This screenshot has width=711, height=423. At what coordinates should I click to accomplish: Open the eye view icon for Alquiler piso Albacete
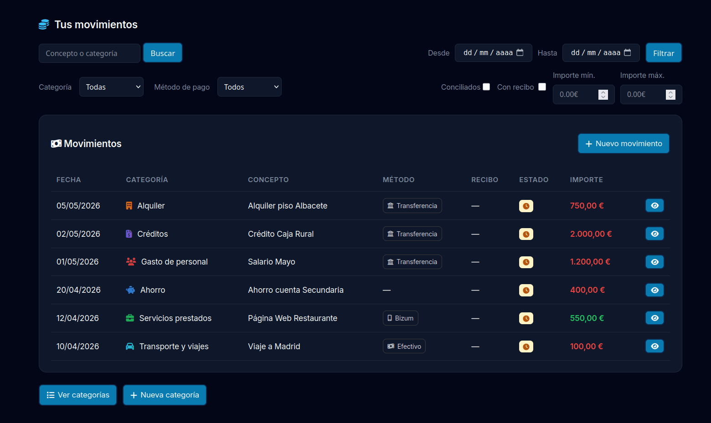tap(654, 206)
